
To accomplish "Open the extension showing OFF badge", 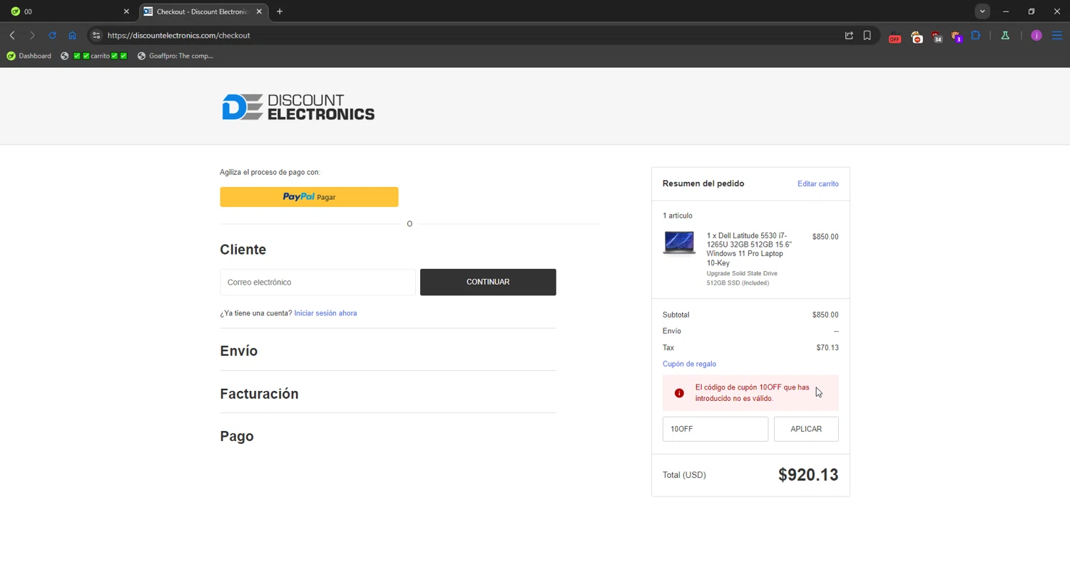I will pyautogui.click(x=895, y=36).
